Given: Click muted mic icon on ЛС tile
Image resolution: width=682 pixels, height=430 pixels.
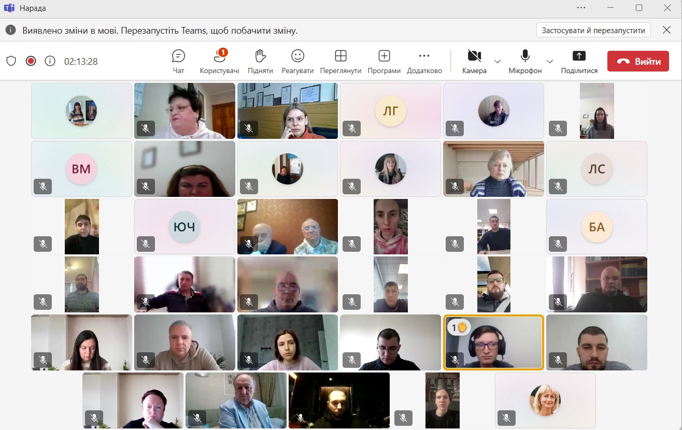Looking at the screenshot, I should [558, 186].
